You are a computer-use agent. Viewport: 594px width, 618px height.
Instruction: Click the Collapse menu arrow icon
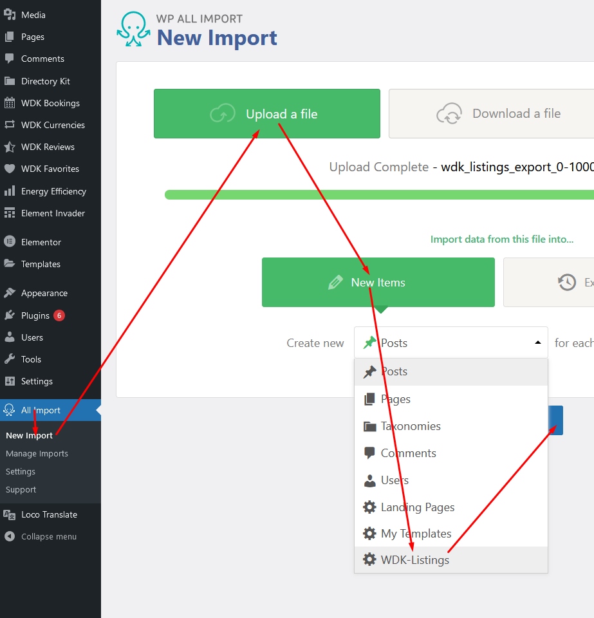10,536
